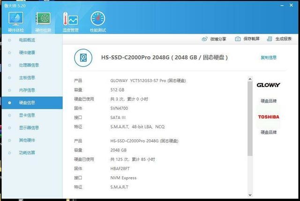Select 主板信息 in the sidebar
The image size is (300, 201).
point(32,78)
